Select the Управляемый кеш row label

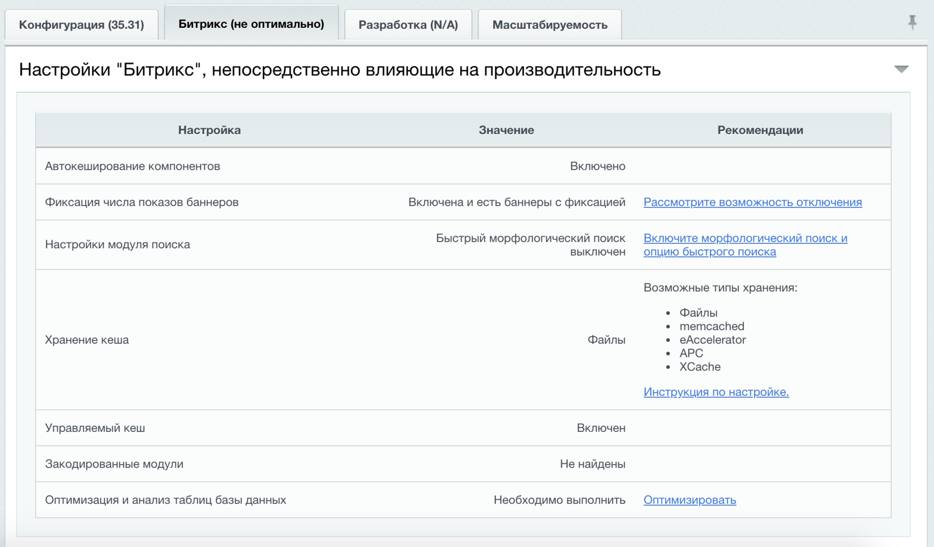(x=95, y=428)
